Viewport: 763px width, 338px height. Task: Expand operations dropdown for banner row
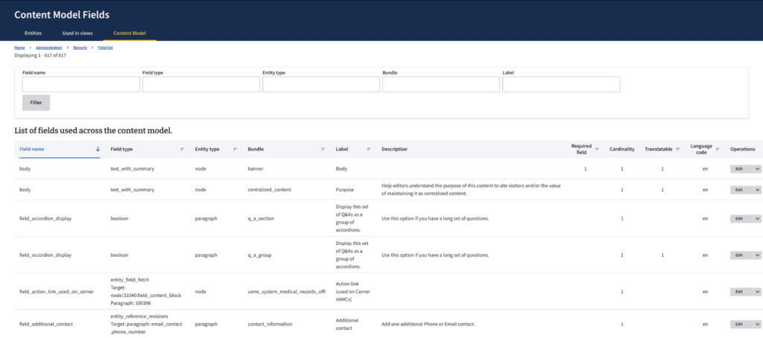(x=757, y=169)
